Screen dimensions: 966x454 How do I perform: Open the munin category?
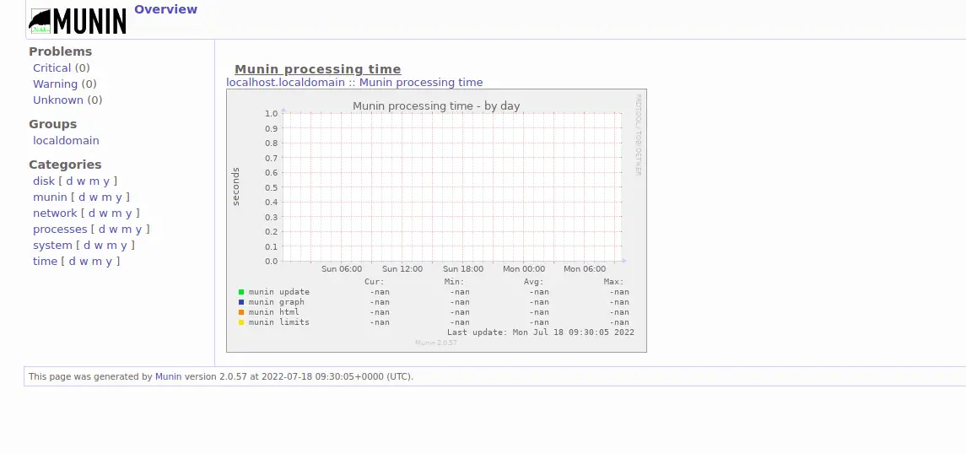pos(50,197)
